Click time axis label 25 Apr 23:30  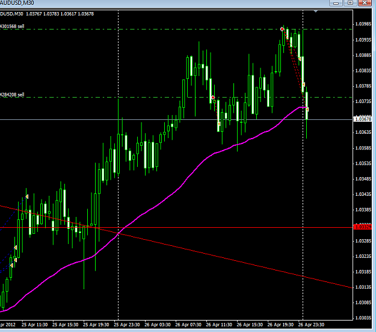[x=127, y=325]
